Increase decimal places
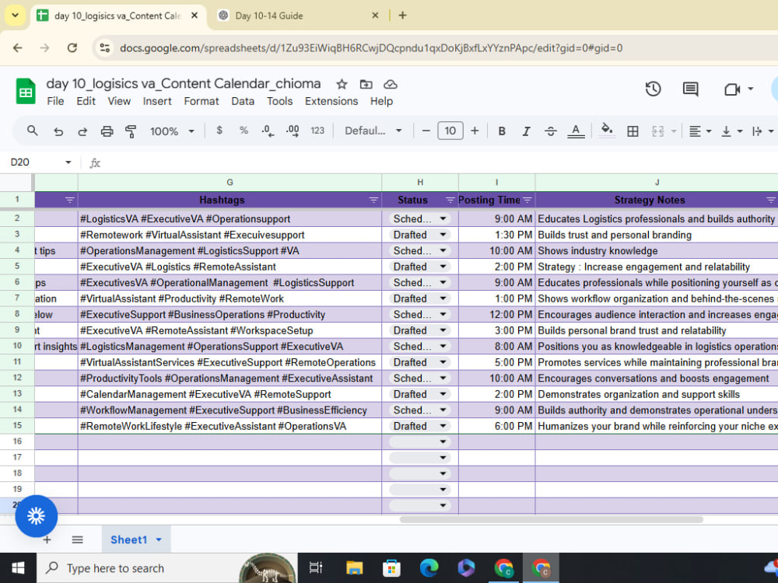Screen dimensions: 778x583 293,131
